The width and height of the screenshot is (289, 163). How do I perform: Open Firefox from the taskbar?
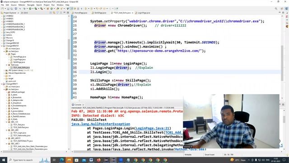[x=98, y=160]
